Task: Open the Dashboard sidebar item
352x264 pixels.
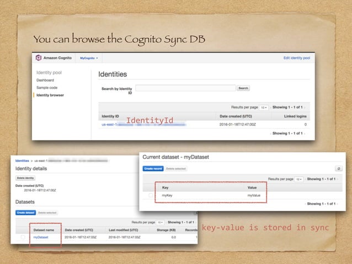Action: [45, 80]
